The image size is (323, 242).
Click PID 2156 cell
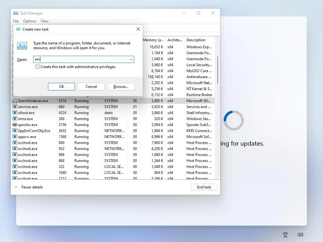tap(62, 124)
